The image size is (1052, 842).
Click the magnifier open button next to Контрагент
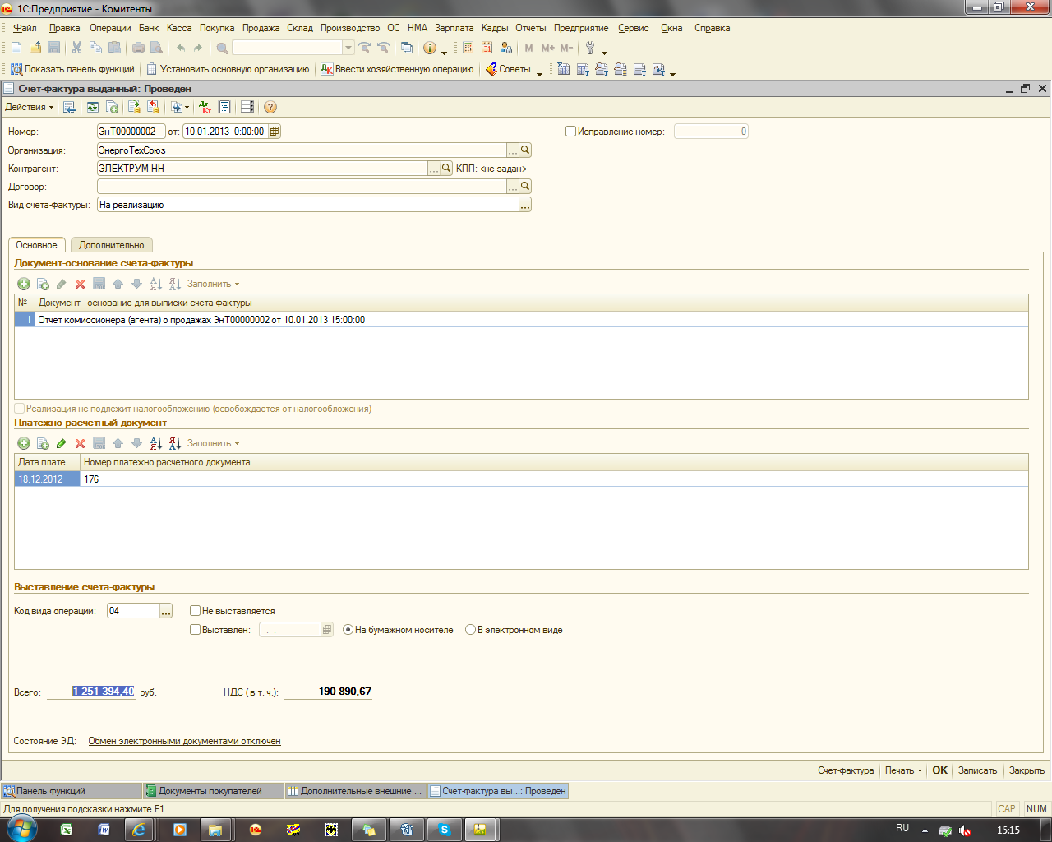[x=446, y=169]
